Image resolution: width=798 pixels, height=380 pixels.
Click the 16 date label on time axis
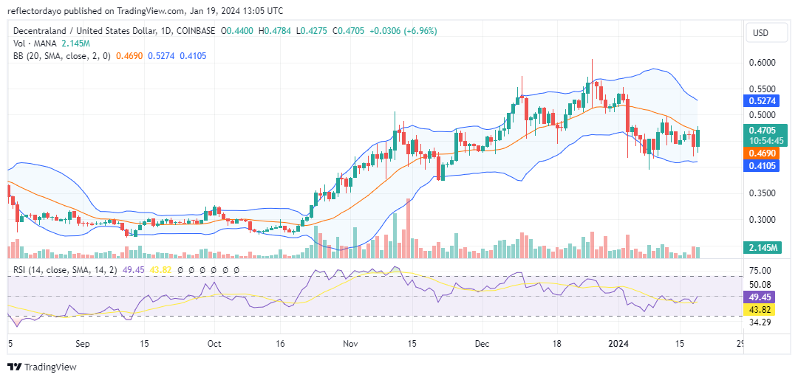(281, 344)
